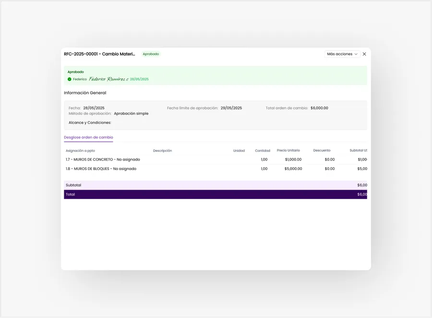The height and width of the screenshot is (318, 432).
Task: Click the RFC-2025-00001 title text
Action: pos(99,54)
